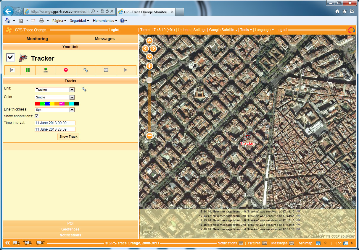The height and width of the screenshot is (250, 359).
Task: Toggle the small checkbox in unit toolbar
Action: [12, 70]
